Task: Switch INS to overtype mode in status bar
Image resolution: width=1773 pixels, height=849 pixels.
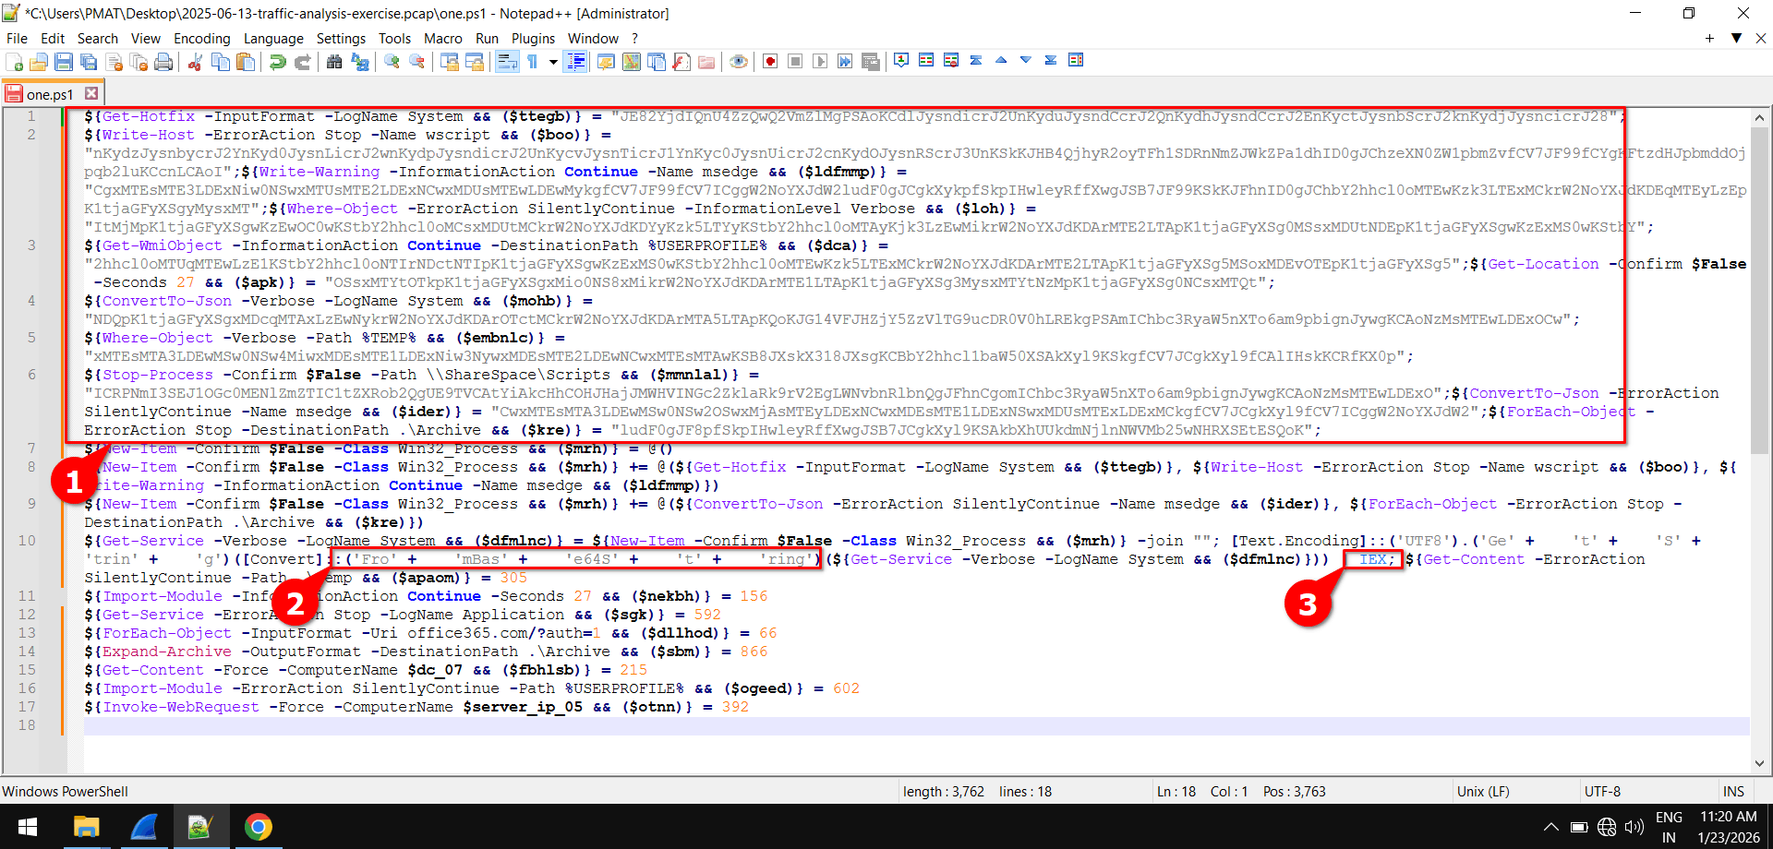Action: click(x=1734, y=791)
